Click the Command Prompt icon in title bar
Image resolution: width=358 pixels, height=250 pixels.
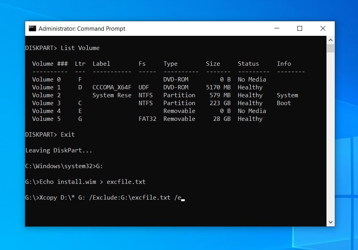32,28
